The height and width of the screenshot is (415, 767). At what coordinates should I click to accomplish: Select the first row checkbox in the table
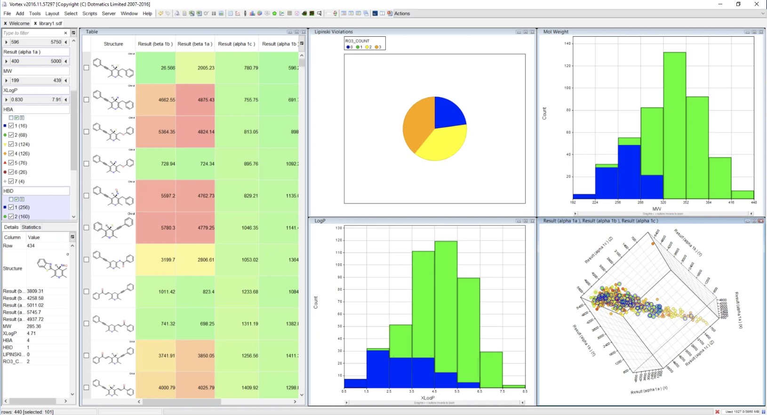[x=86, y=68]
